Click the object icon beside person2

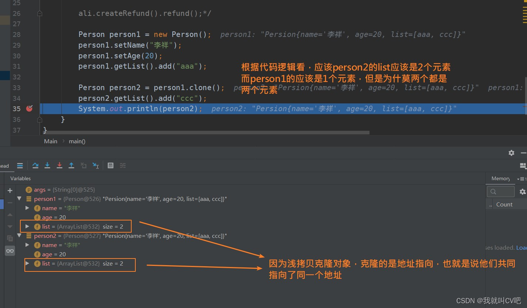pos(29,236)
